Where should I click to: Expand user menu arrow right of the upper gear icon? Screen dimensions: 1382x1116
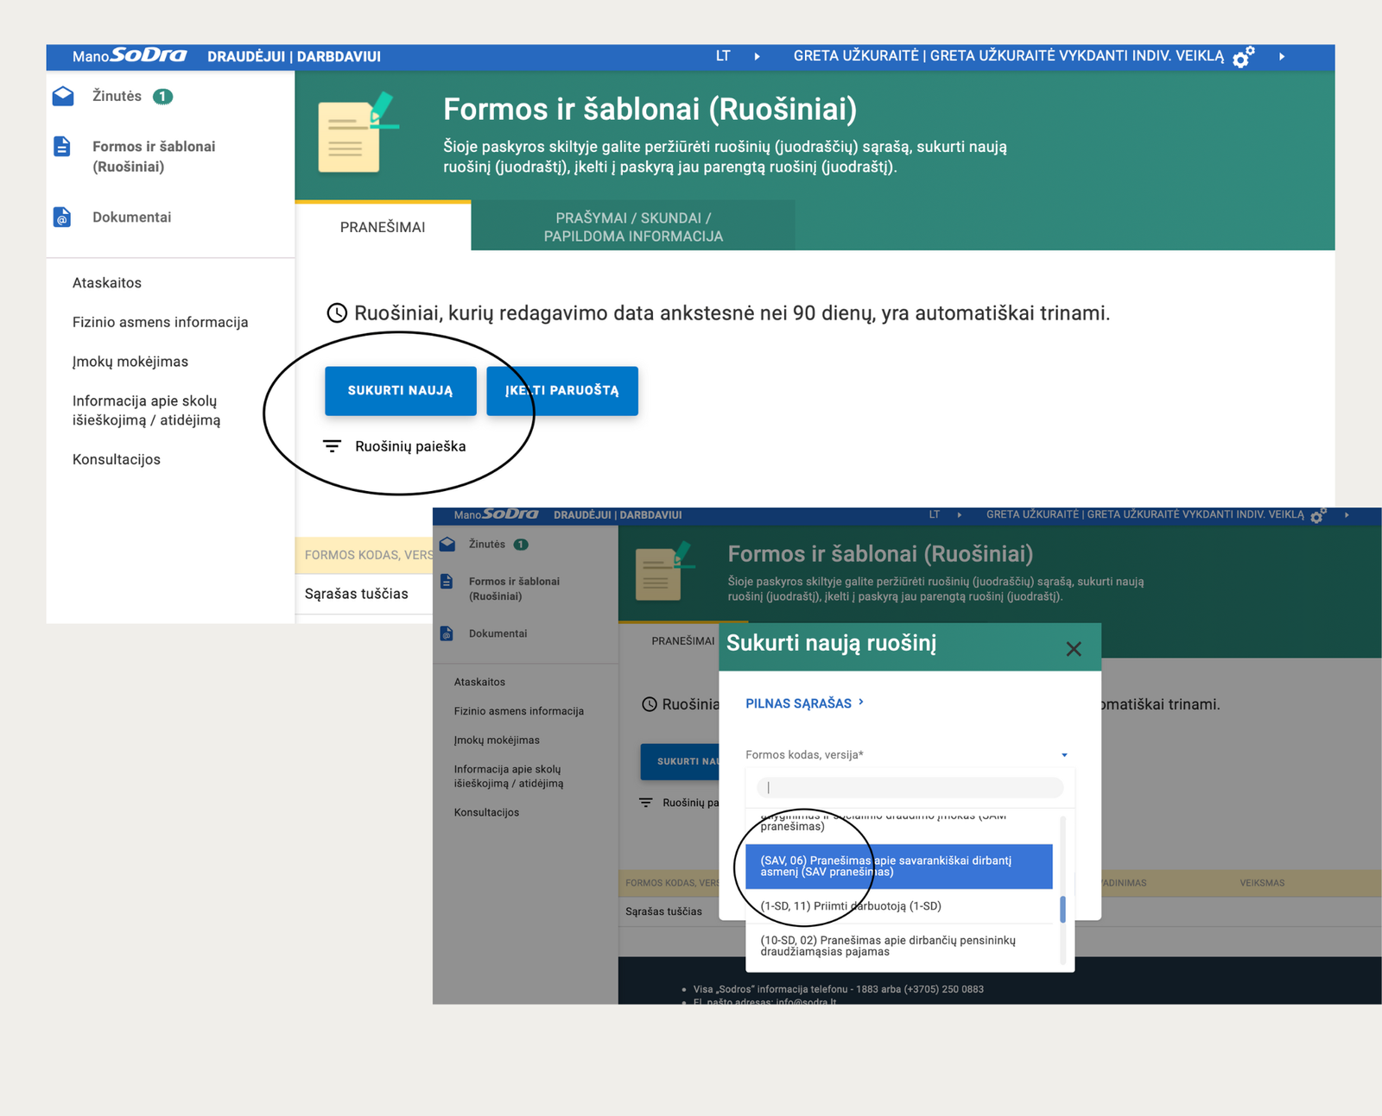(1282, 57)
